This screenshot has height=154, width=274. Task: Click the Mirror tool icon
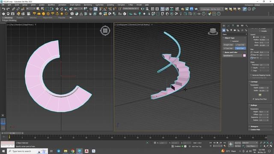[143, 9]
